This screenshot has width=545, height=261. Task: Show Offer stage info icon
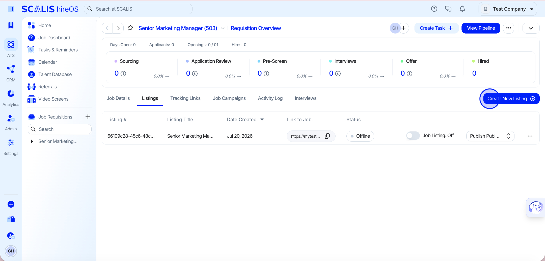pos(410,74)
